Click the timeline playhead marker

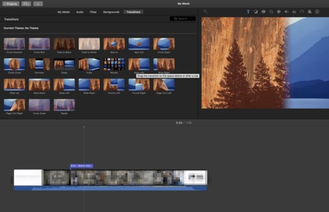click(x=84, y=127)
